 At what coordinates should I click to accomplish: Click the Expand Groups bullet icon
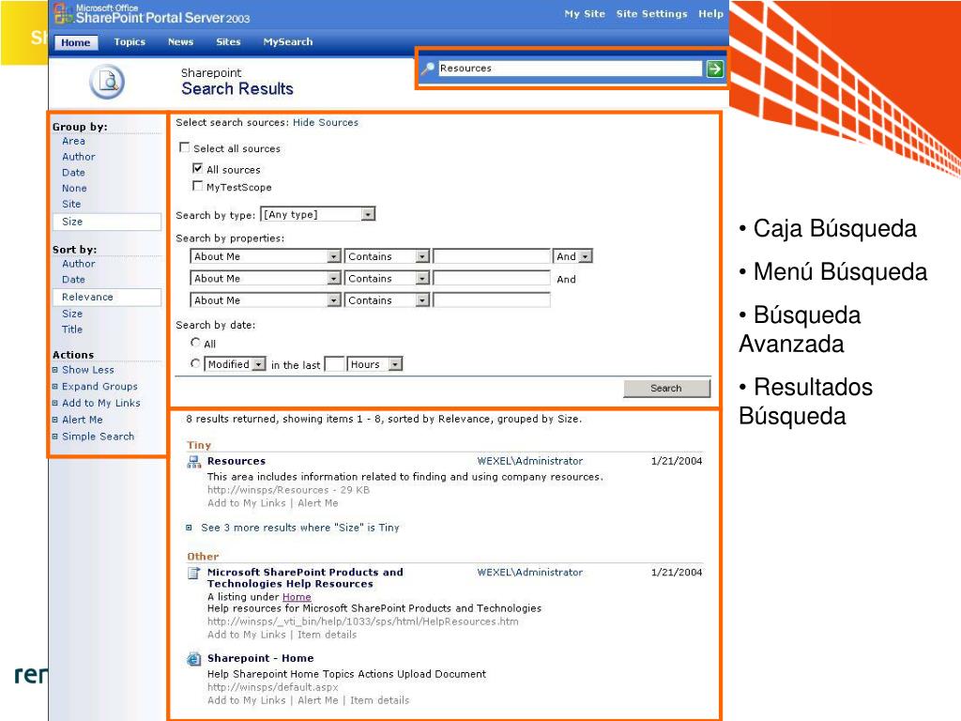point(55,387)
